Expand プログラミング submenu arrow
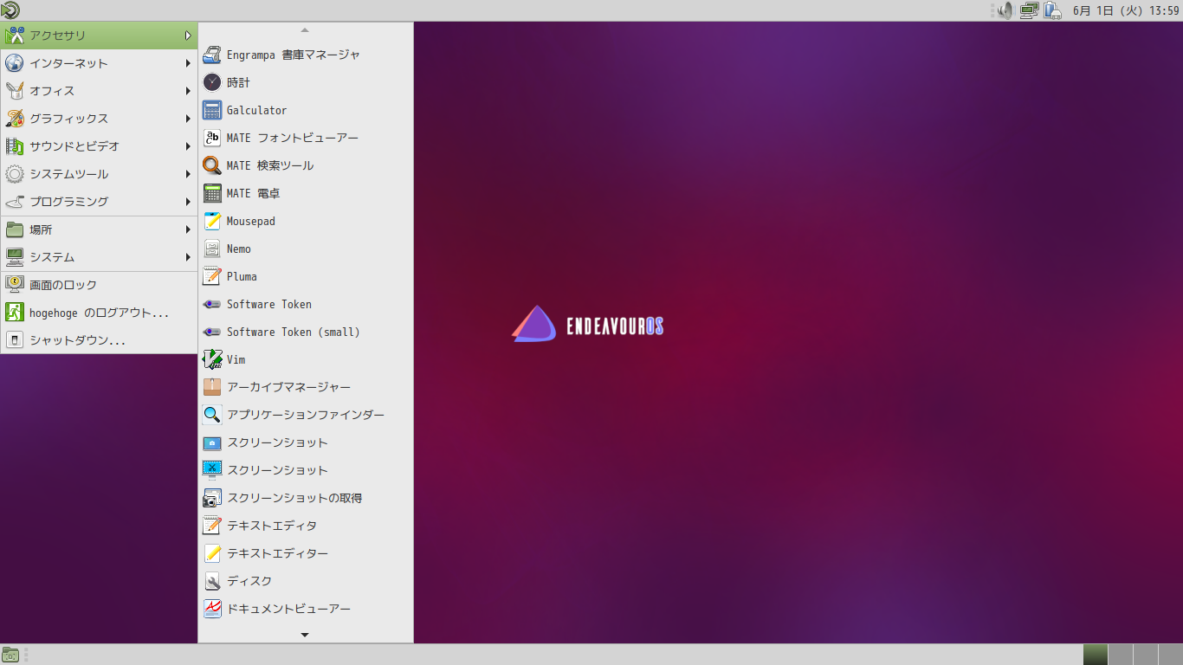Screen dimensions: 1183x665 tap(188, 202)
